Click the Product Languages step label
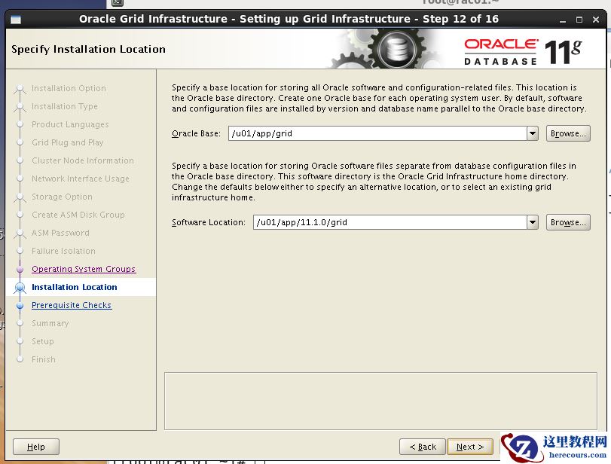This screenshot has height=464, width=611. pos(70,124)
